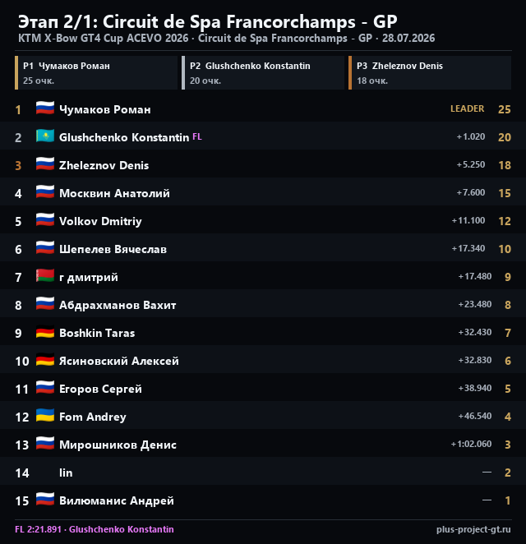Viewport: 526px width, 544px height.
Task: Click the LEADER label in the first row
Action: pyautogui.click(x=467, y=108)
